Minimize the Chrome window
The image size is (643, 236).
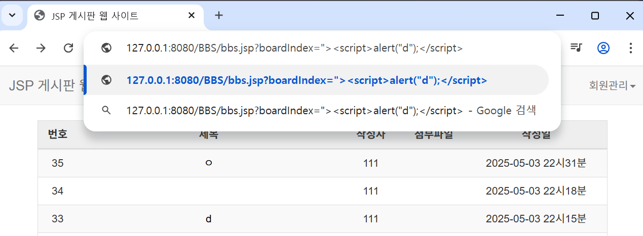point(560,16)
